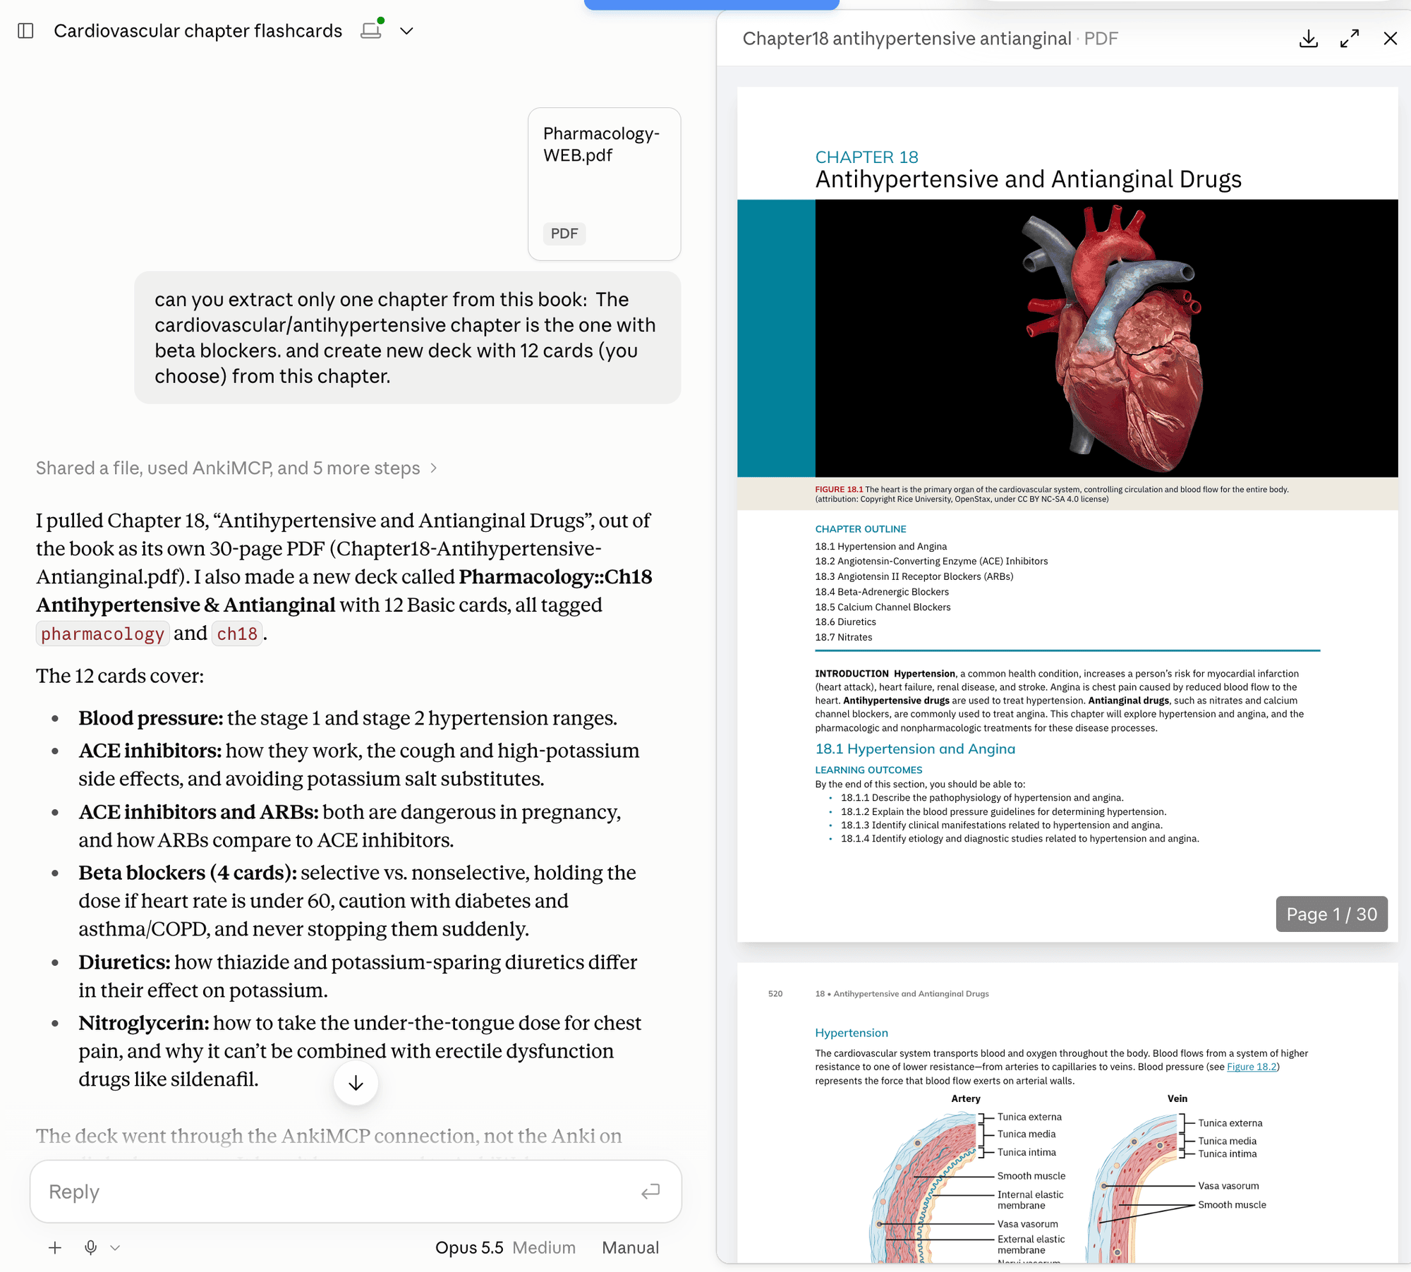Click outline entry '18.4 Beta-Adrenergic Blockers'

[x=882, y=592]
